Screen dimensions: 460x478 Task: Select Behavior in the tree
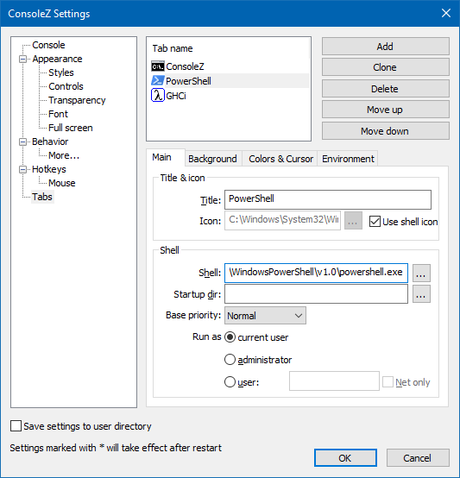50,142
